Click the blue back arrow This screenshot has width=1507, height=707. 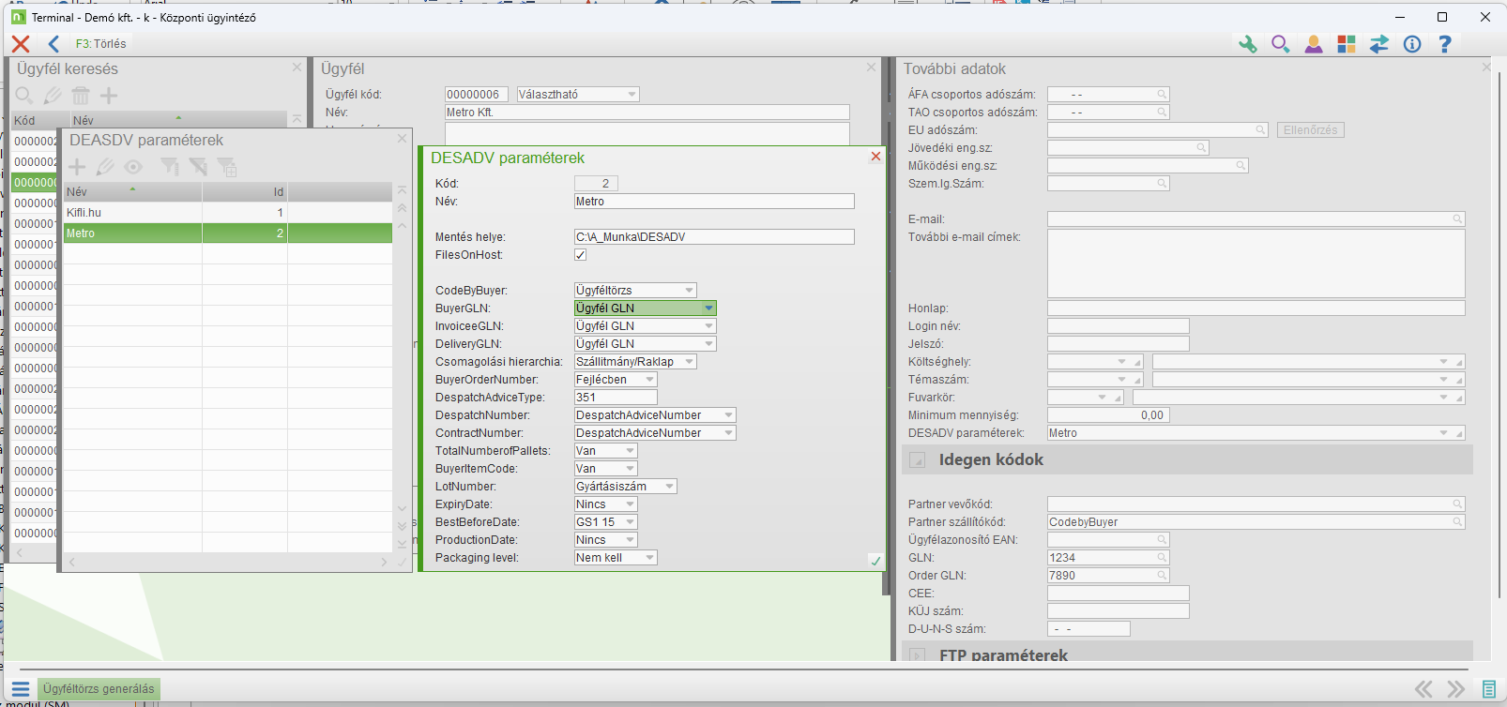coord(53,44)
